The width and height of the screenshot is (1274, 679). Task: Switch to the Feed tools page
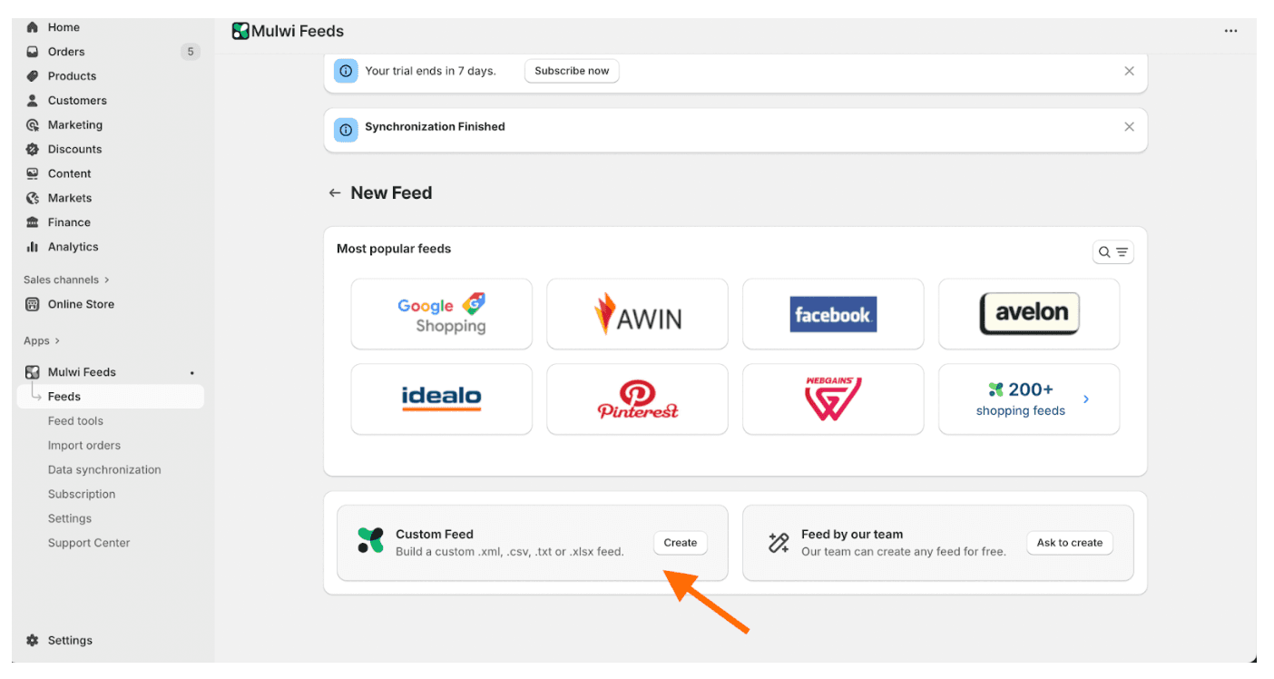74,420
